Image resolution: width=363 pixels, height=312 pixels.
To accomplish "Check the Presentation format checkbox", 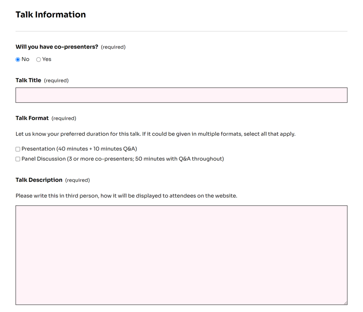I will [18, 149].
